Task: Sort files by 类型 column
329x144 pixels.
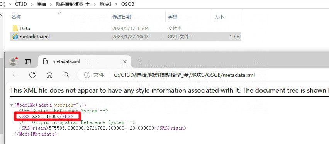Action: coord(173,17)
